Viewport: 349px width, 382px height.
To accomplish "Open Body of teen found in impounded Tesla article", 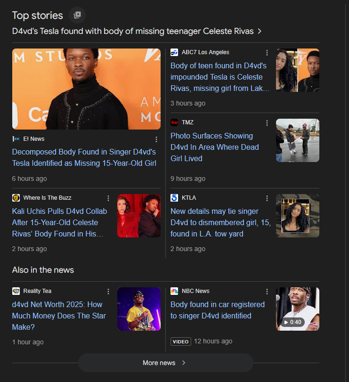I will click(220, 77).
